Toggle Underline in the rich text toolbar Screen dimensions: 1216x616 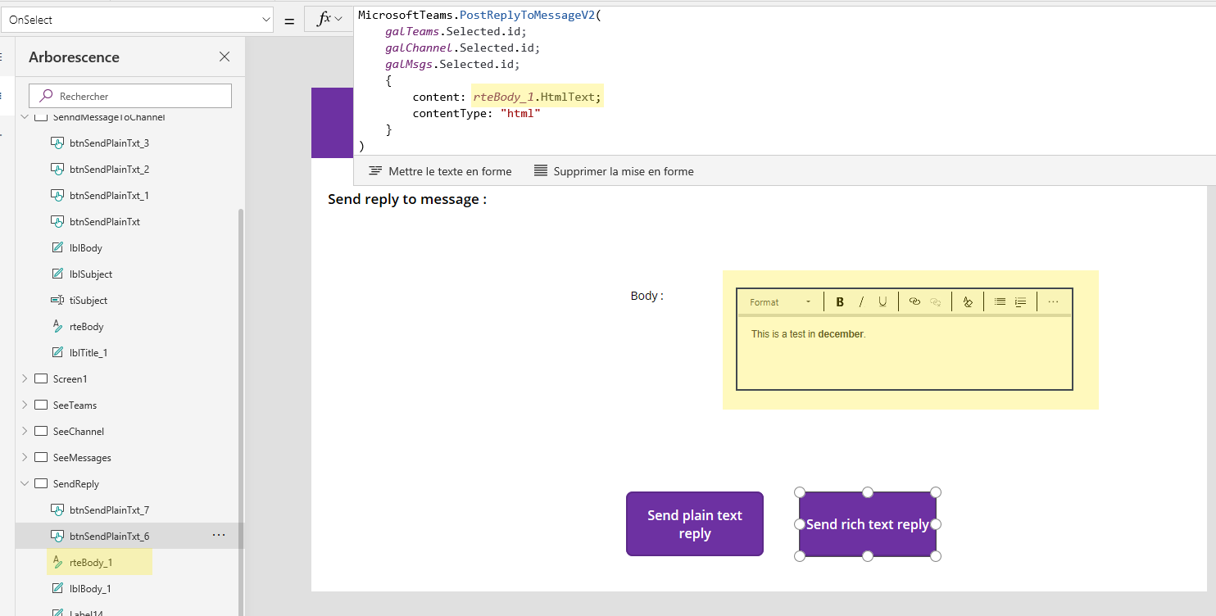click(x=882, y=301)
